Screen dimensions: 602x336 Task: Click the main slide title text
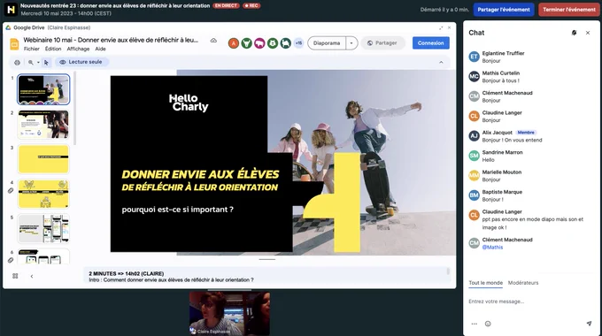[200, 180]
